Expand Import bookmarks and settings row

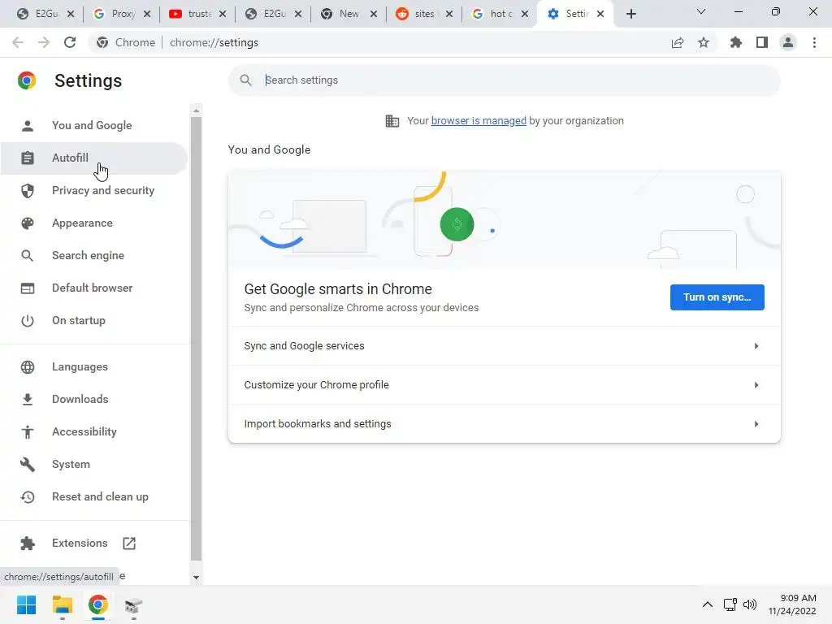pyautogui.click(x=504, y=424)
